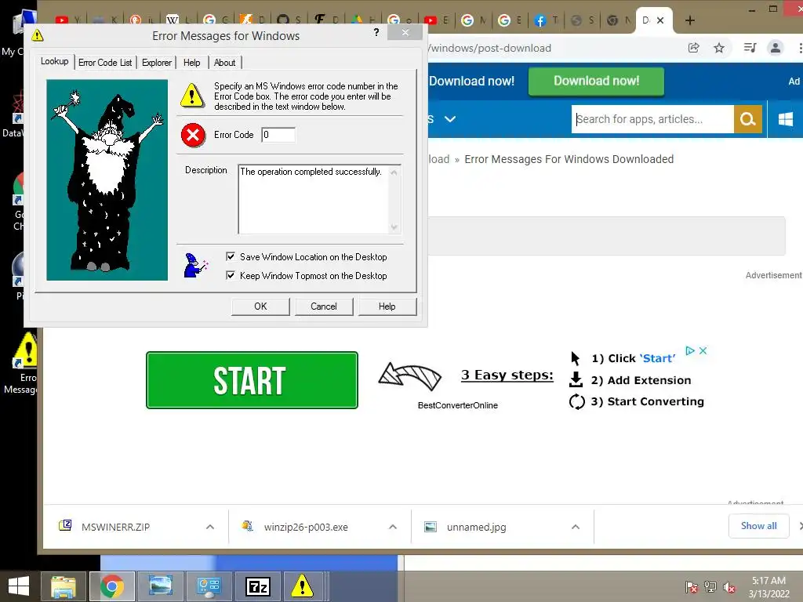Switch to the Facebook tab in Chrome
803x602 pixels.
tap(545, 20)
